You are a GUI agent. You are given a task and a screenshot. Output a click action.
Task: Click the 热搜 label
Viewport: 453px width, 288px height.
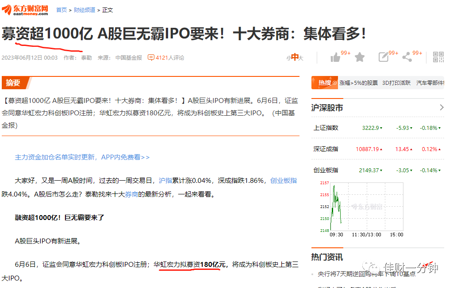325,83
